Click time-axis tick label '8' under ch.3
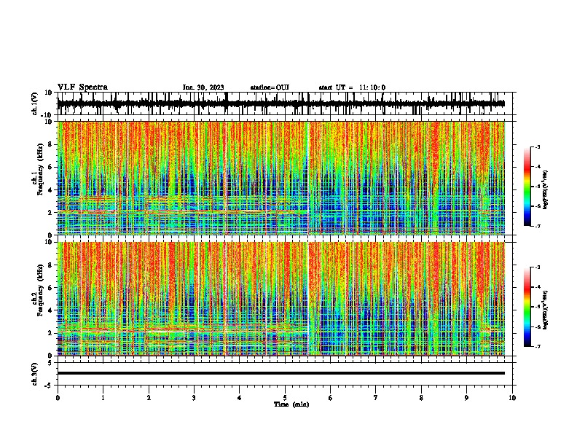Viewport: 577px width, 446px height. point(421,398)
